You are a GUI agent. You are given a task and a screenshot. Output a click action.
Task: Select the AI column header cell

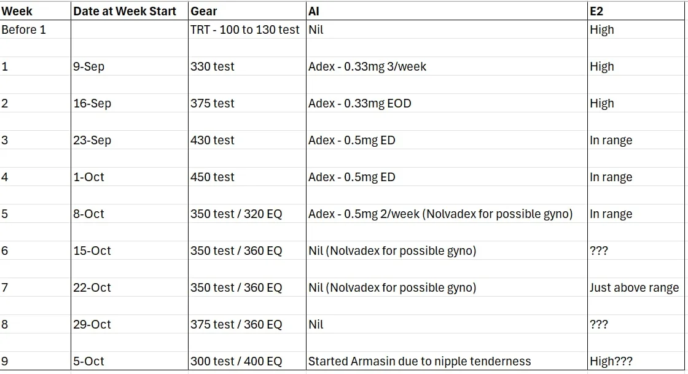tap(447, 11)
